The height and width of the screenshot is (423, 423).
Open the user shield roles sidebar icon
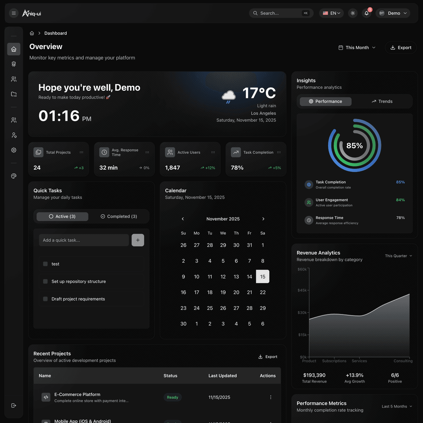[x=14, y=135]
